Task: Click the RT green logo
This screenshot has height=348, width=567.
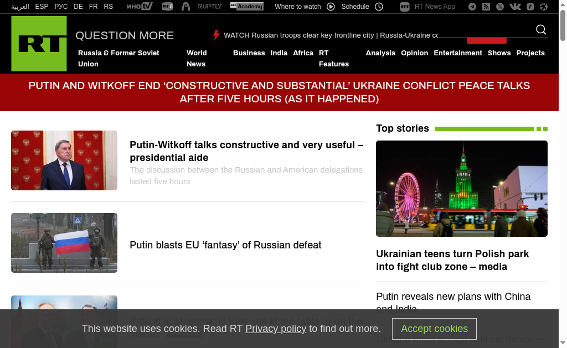Action: coord(39,44)
